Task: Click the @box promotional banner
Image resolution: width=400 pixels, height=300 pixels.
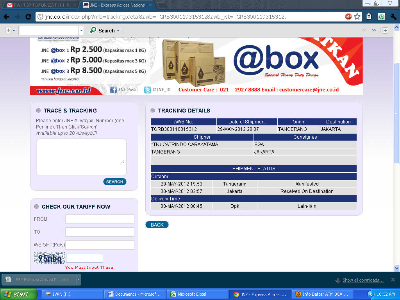Action: 196,66
